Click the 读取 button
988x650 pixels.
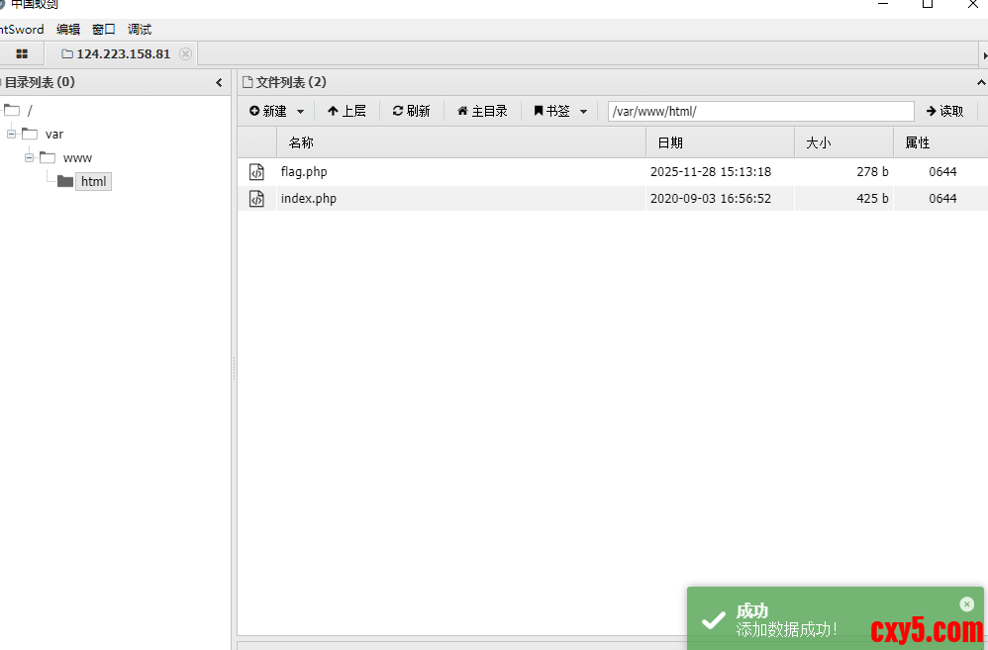[x=944, y=111]
